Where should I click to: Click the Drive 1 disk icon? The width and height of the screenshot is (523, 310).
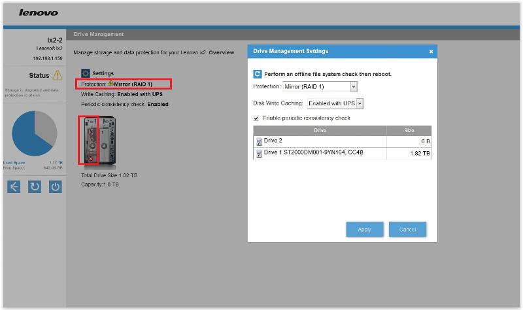[x=259, y=154]
